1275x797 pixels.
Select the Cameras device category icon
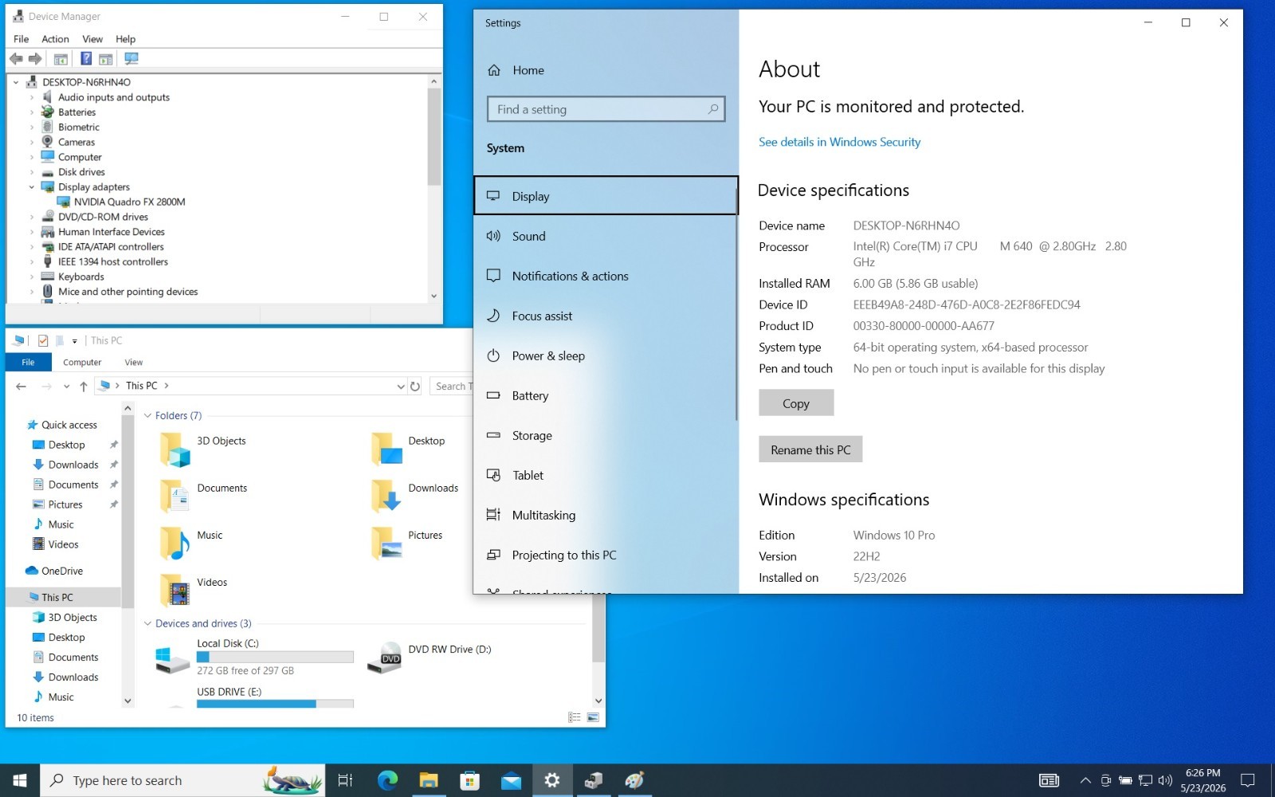pos(48,142)
